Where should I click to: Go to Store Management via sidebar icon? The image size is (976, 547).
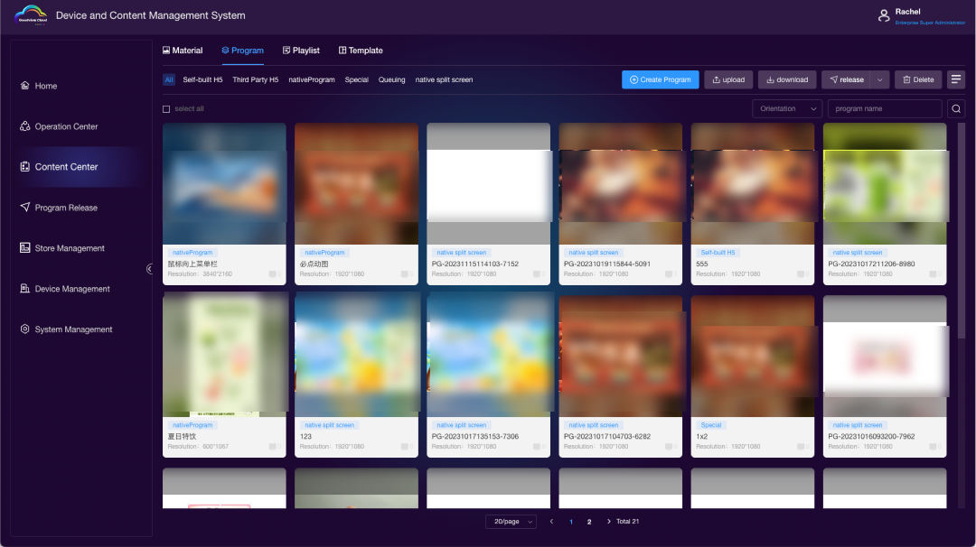(x=25, y=248)
